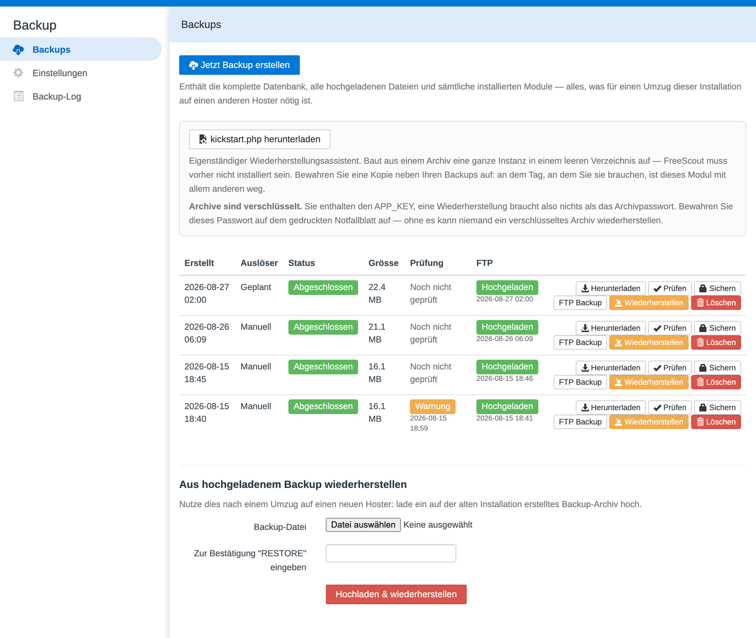The width and height of the screenshot is (756, 638).
Task: Click FTP Backup for 2026-08-15 18:45 row
Action: [580, 382]
